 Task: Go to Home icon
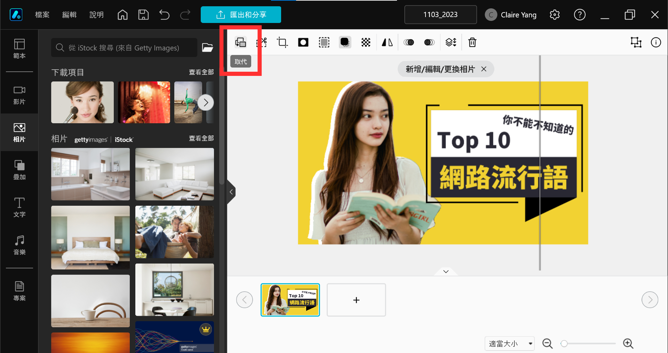[122, 15]
